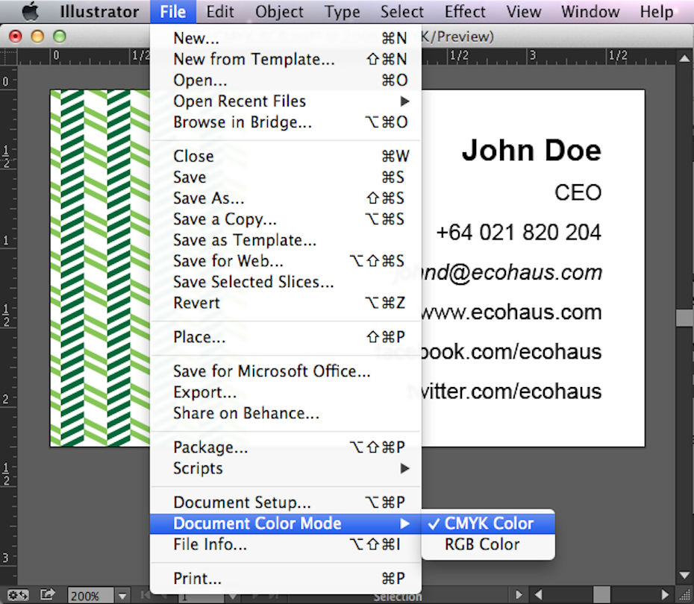Choose Save for Web from File menu

point(228,261)
